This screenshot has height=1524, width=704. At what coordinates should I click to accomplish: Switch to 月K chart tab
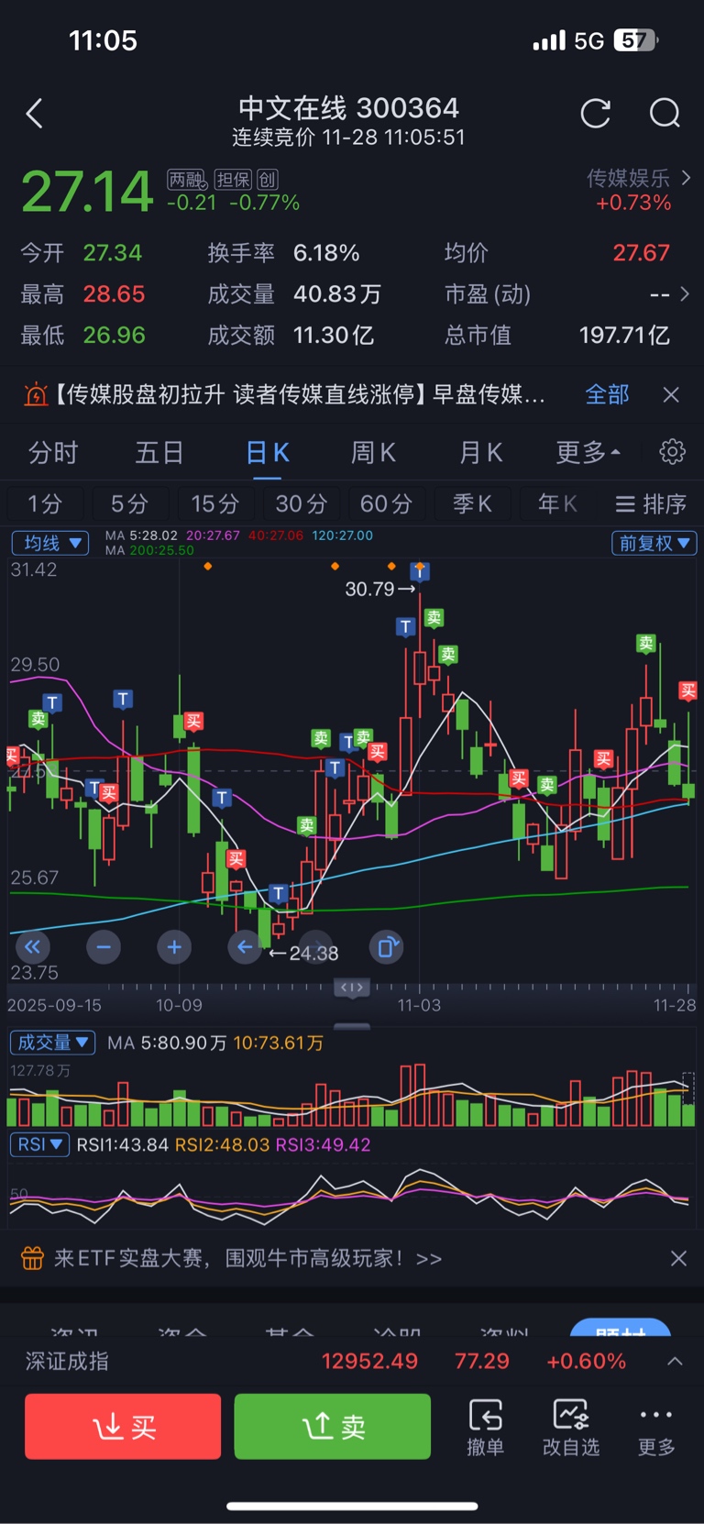[480, 452]
